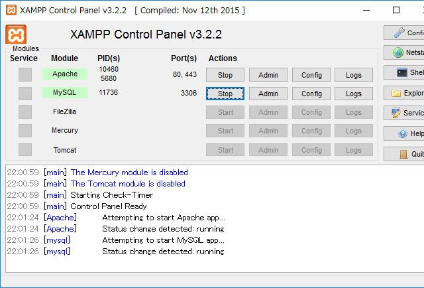Viewport: 424px width, 288px height.
Task: Click the Mercury Logs button
Action: click(354, 131)
